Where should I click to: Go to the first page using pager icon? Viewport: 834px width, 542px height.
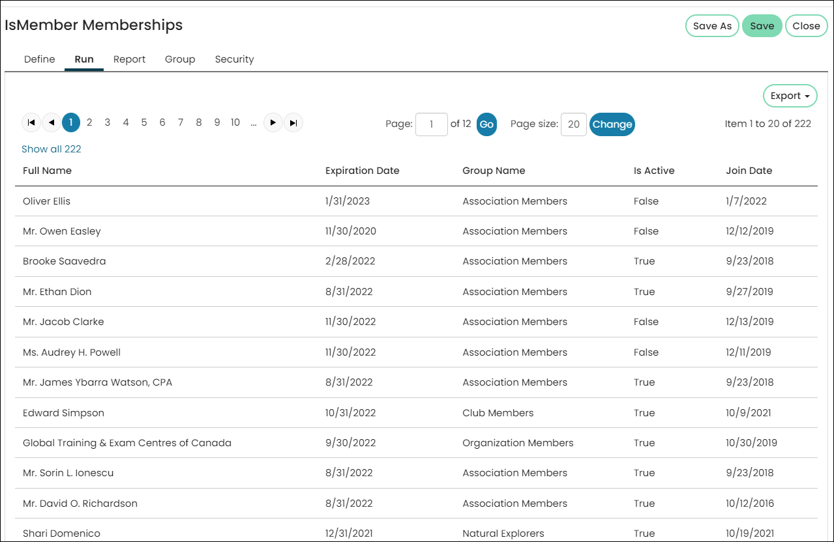(31, 122)
